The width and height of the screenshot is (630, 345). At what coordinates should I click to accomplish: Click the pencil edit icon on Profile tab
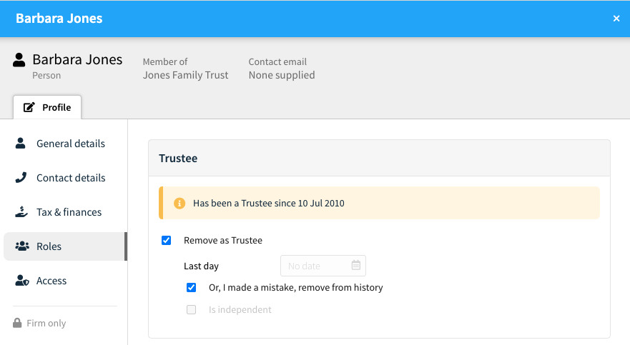point(29,107)
